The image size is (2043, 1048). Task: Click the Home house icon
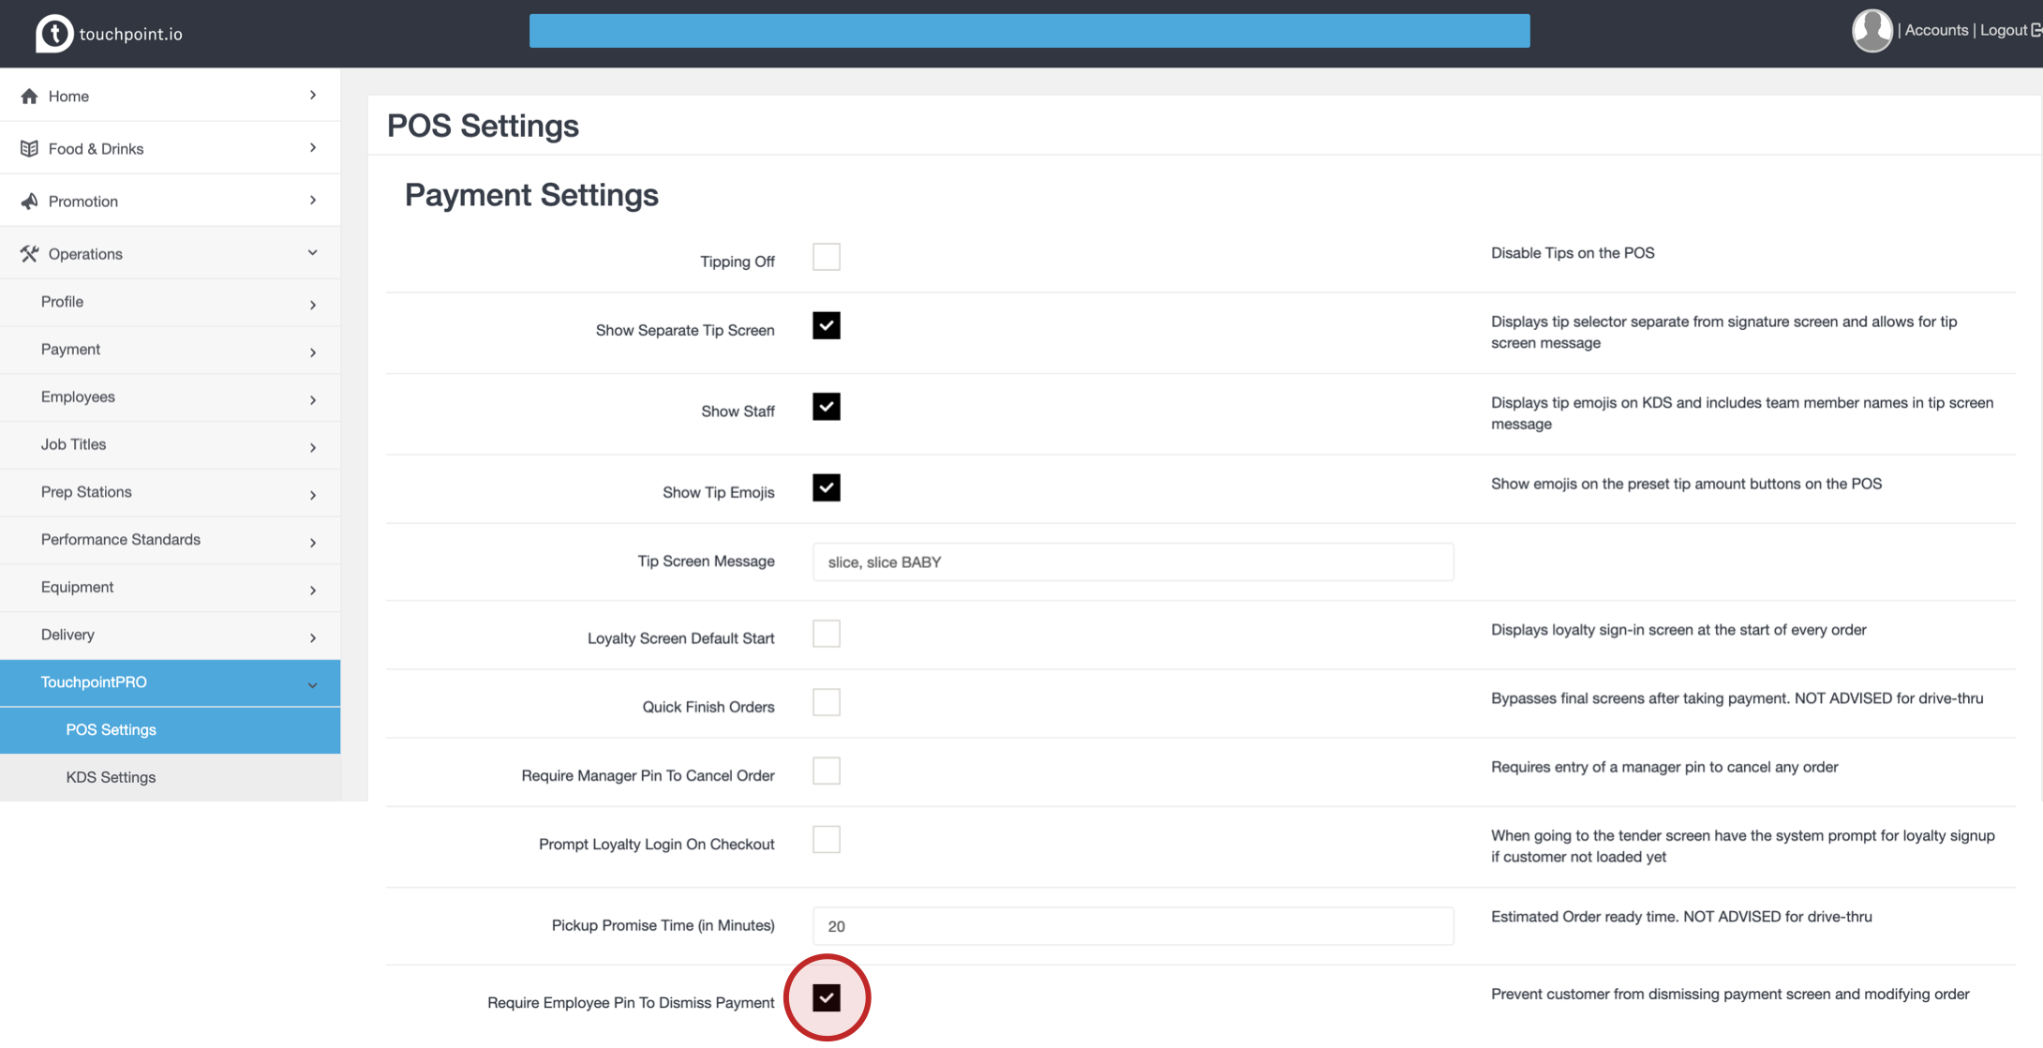point(29,96)
